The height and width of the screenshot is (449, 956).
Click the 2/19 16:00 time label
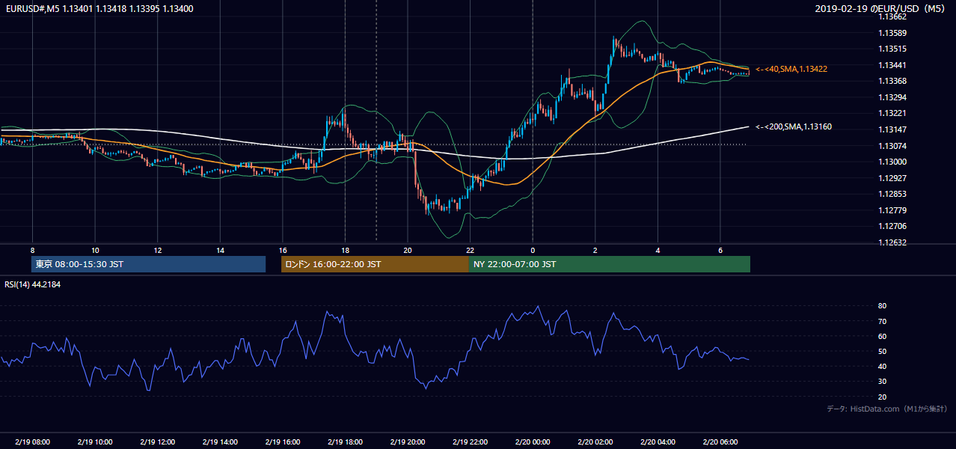tap(282, 442)
